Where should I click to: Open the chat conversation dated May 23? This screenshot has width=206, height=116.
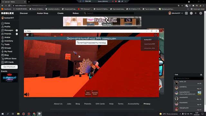(x=188, y=98)
